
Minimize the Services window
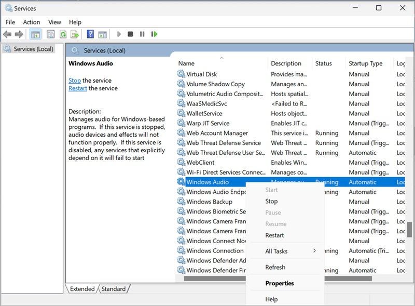click(355, 8)
